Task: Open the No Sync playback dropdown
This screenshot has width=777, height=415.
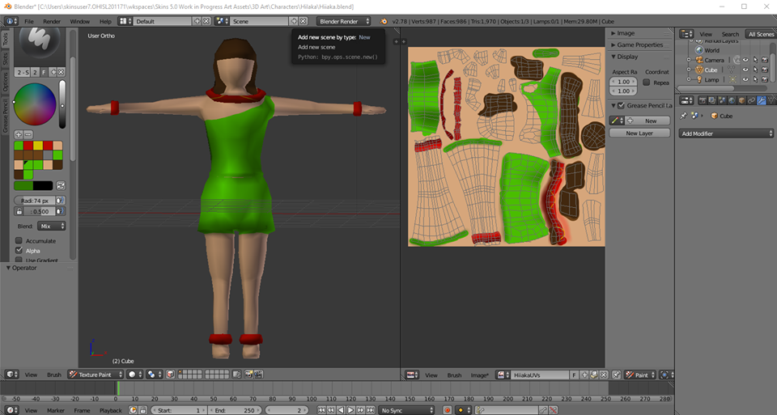Action: tap(406, 410)
